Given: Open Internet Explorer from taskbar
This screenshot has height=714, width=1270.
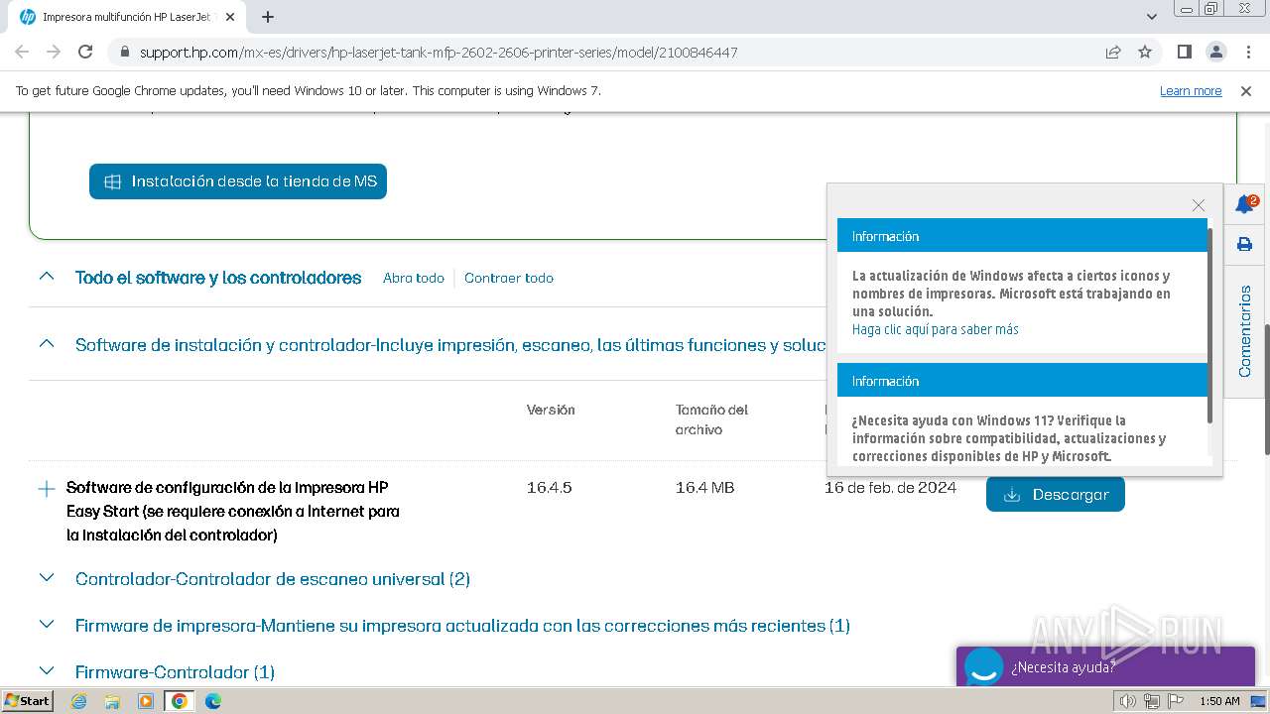Looking at the screenshot, I should [79, 701].
